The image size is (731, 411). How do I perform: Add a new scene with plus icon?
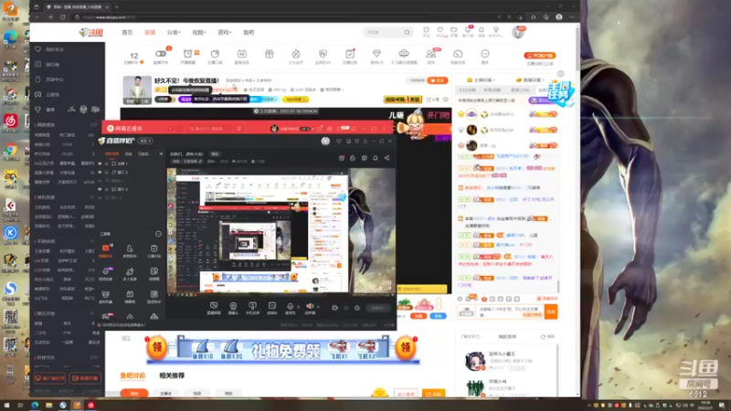pos(162,153)
